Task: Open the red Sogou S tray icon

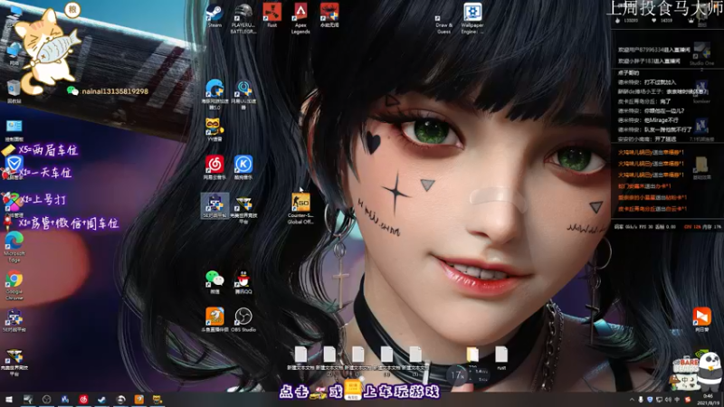Action: (x=688, y=400)
